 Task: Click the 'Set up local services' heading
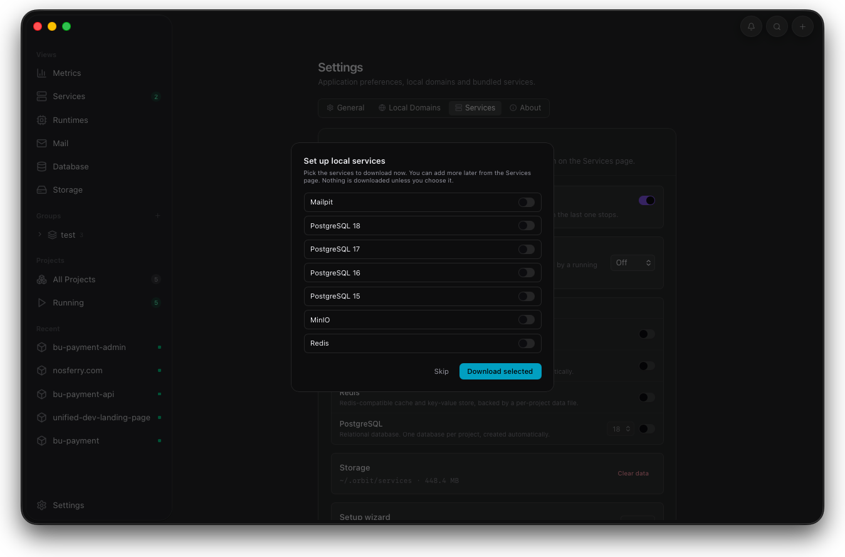[344, 161]
